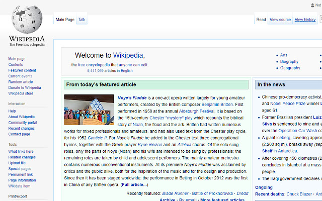Go to Main page in sidebar
Screen dimensions: 322x201
click(17, 59)
